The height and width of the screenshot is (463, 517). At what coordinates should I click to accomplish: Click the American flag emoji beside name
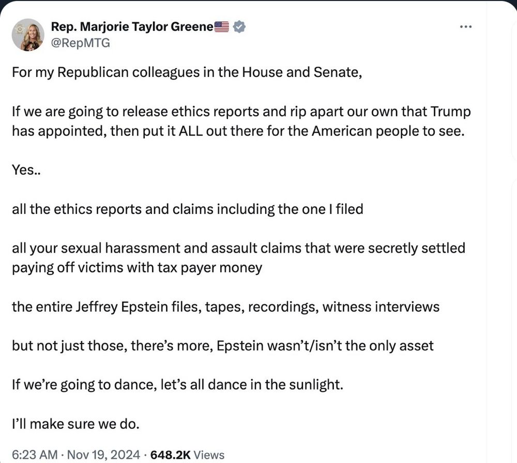(x=221, y=27)
